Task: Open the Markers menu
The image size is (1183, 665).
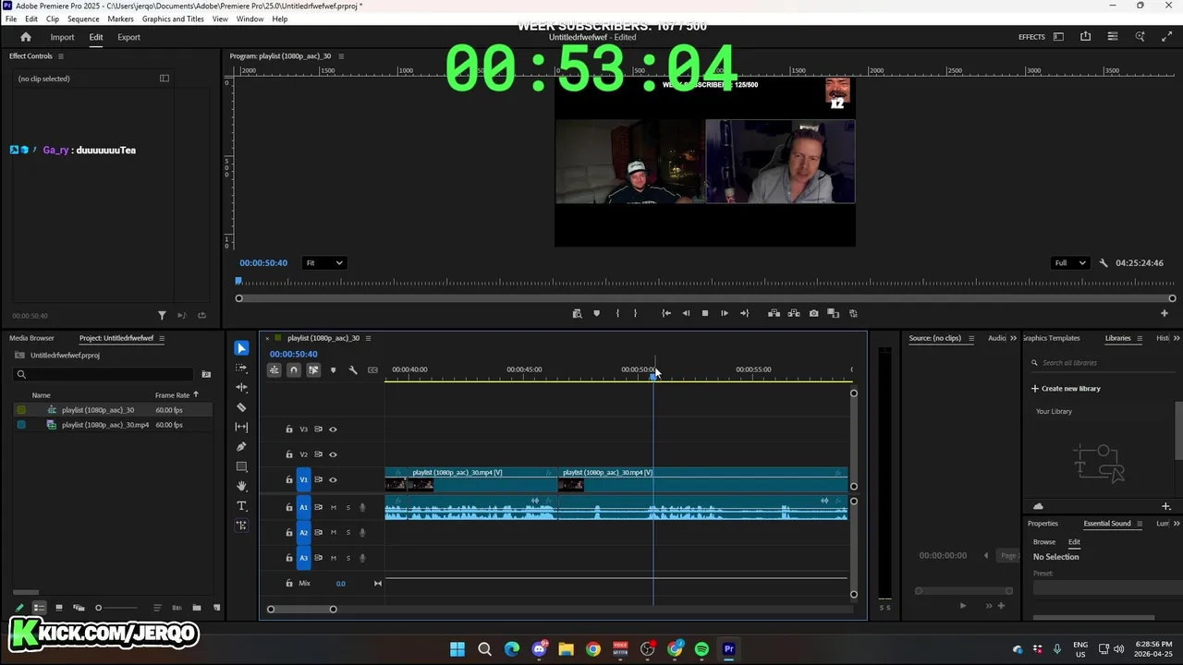Action: coord(120,18)
